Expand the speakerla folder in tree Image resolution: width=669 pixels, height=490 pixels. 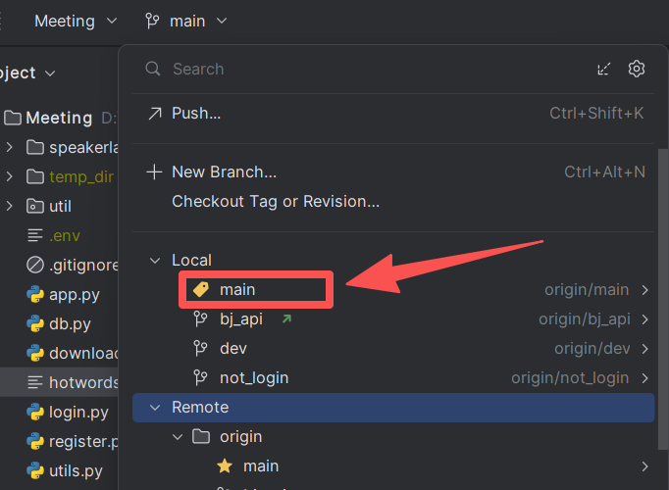[10, 147]
